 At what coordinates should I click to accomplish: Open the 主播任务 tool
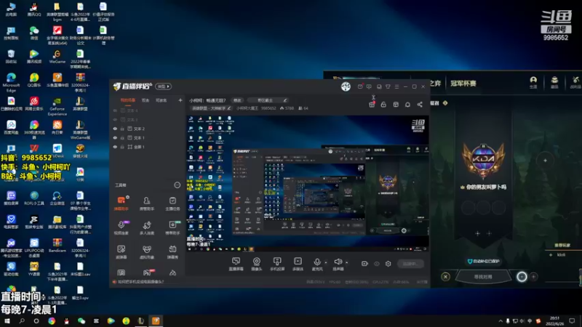(172, 203)
